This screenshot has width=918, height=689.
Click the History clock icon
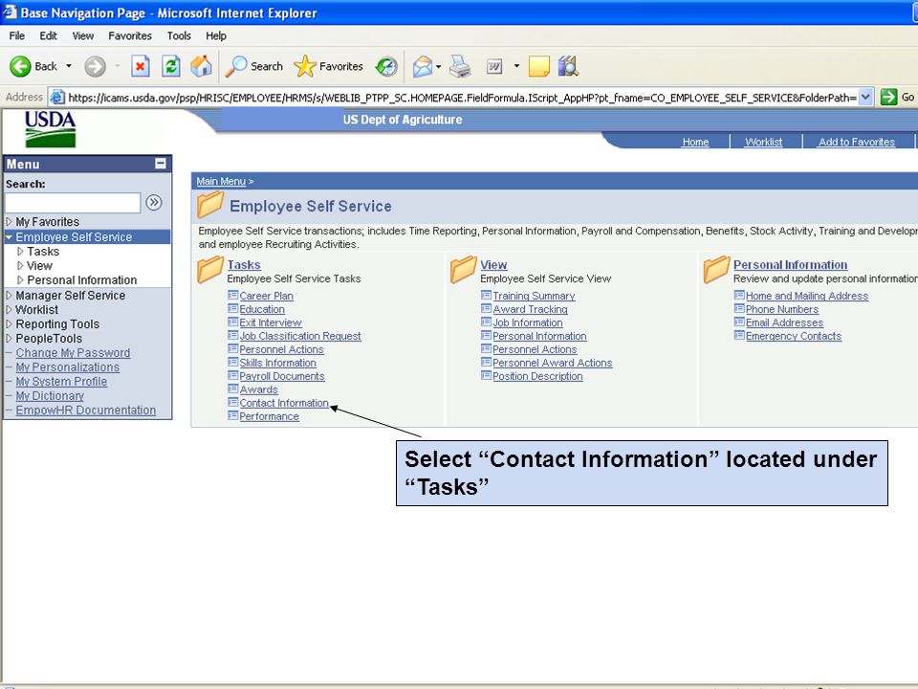(386, 66)
